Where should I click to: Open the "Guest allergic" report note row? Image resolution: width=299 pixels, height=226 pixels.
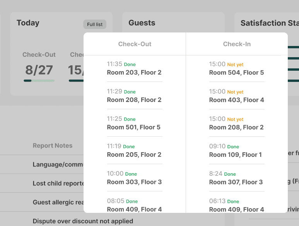pos(58,202)
